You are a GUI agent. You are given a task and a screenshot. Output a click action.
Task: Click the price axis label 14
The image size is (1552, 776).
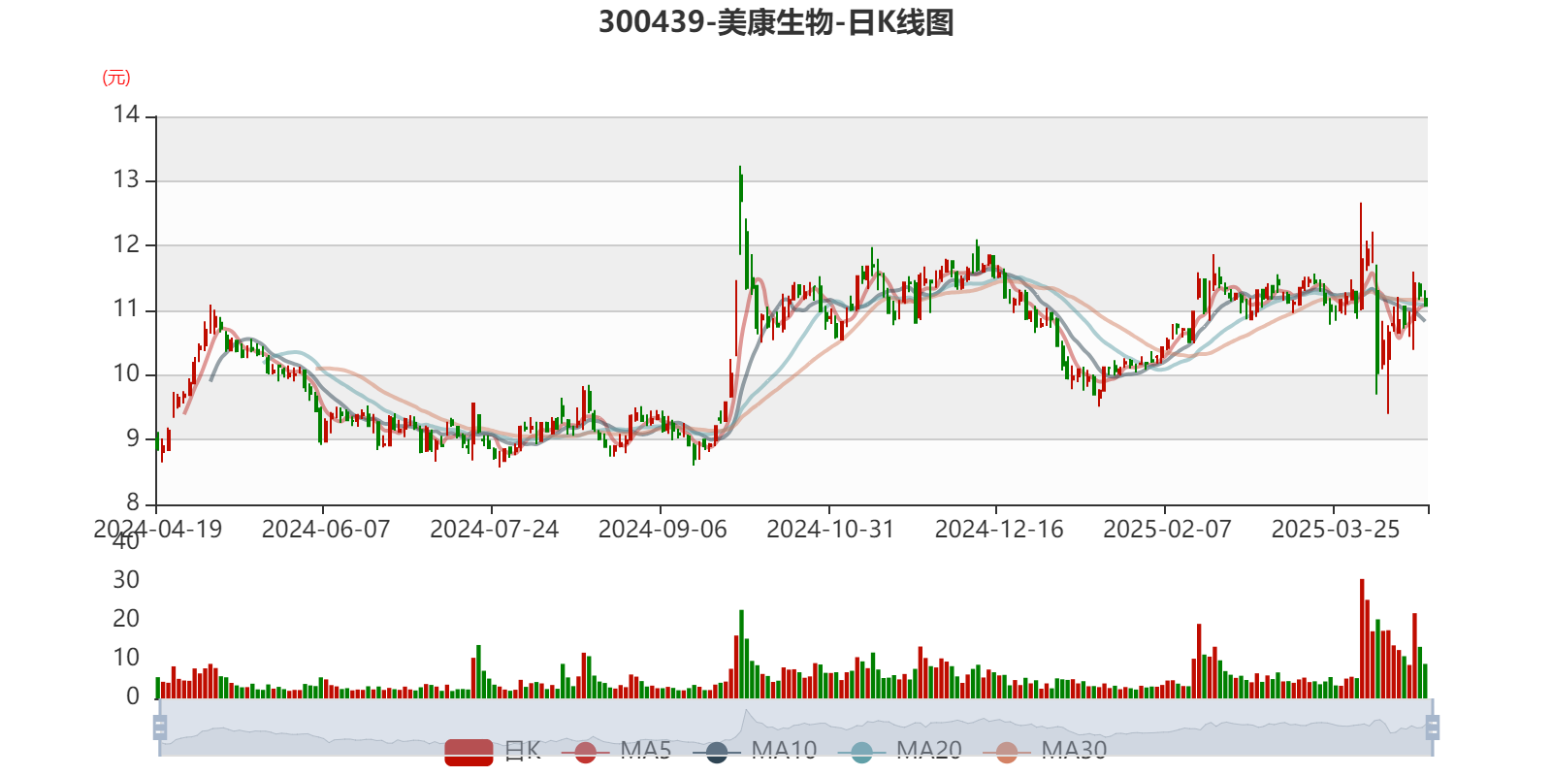[x=126, y=115]
